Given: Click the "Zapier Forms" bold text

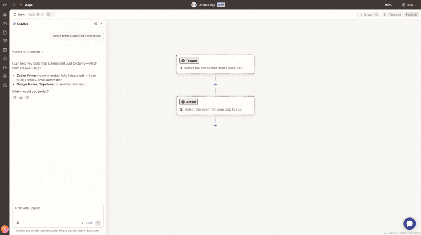Looking at the screenshot, I should [26, 76].
